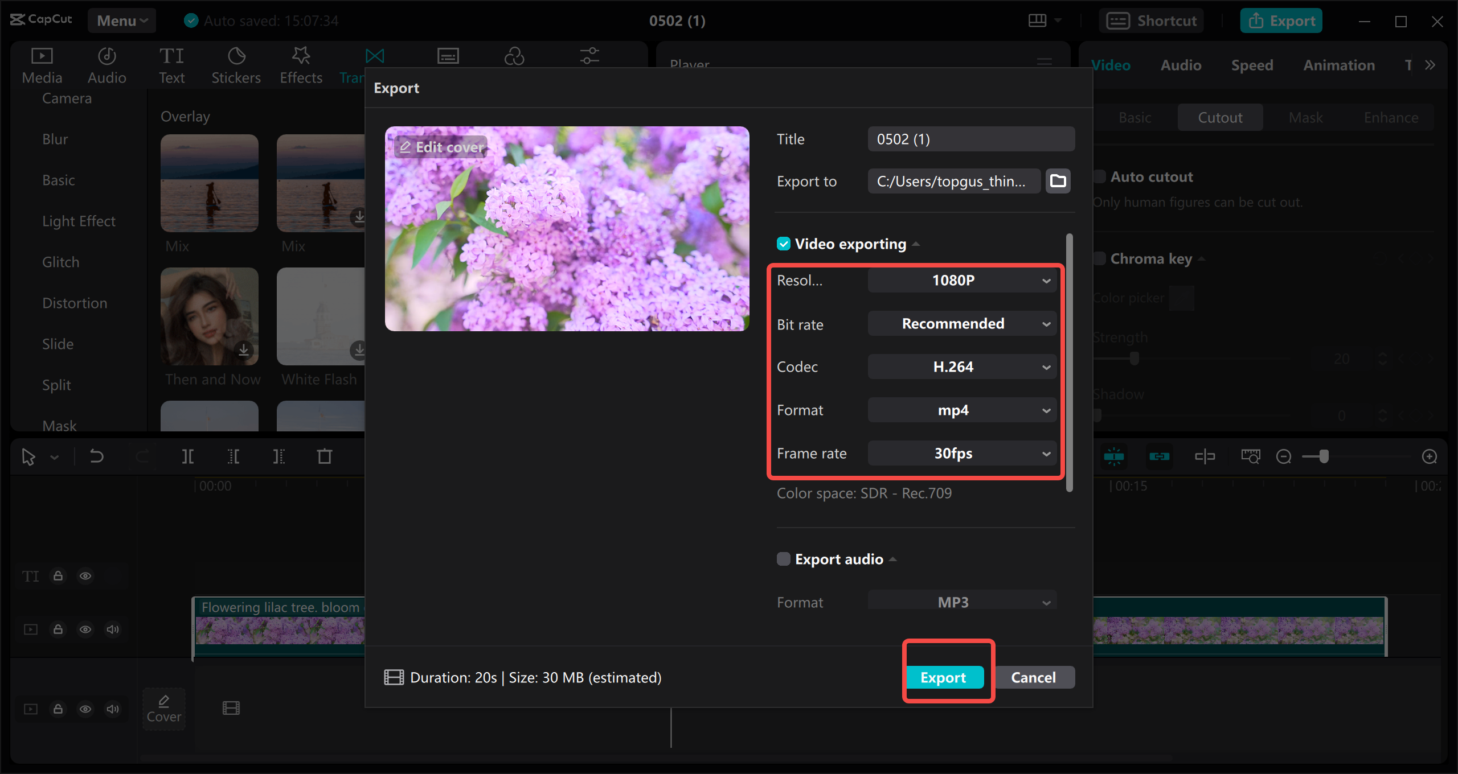Enable the Export audio checkbox
This screenshot has width=1458, height=774.
coord(784,559)
